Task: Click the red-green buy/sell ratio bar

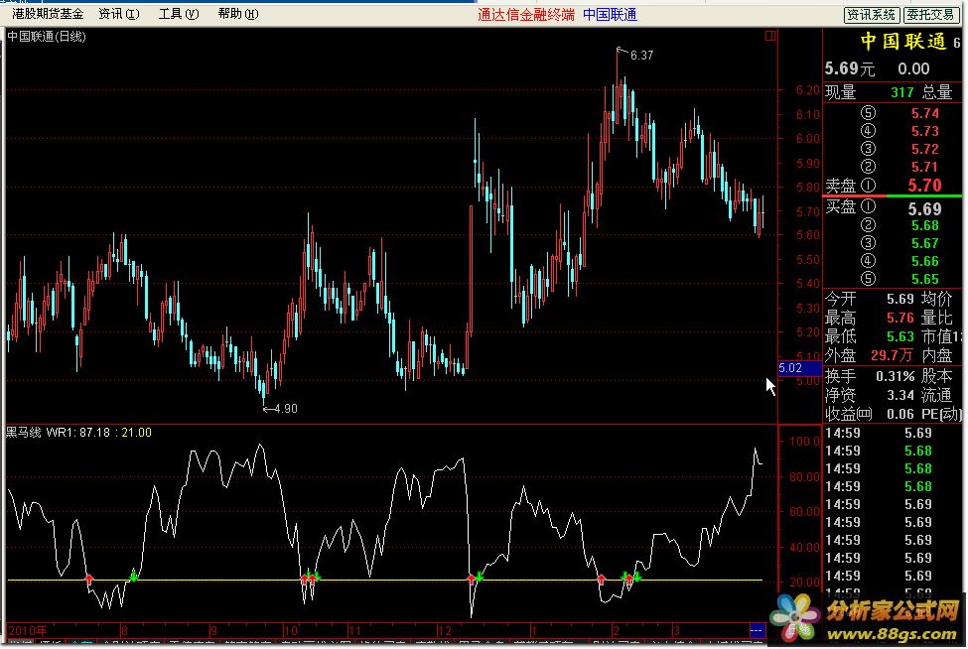Action: click(893, 196)
